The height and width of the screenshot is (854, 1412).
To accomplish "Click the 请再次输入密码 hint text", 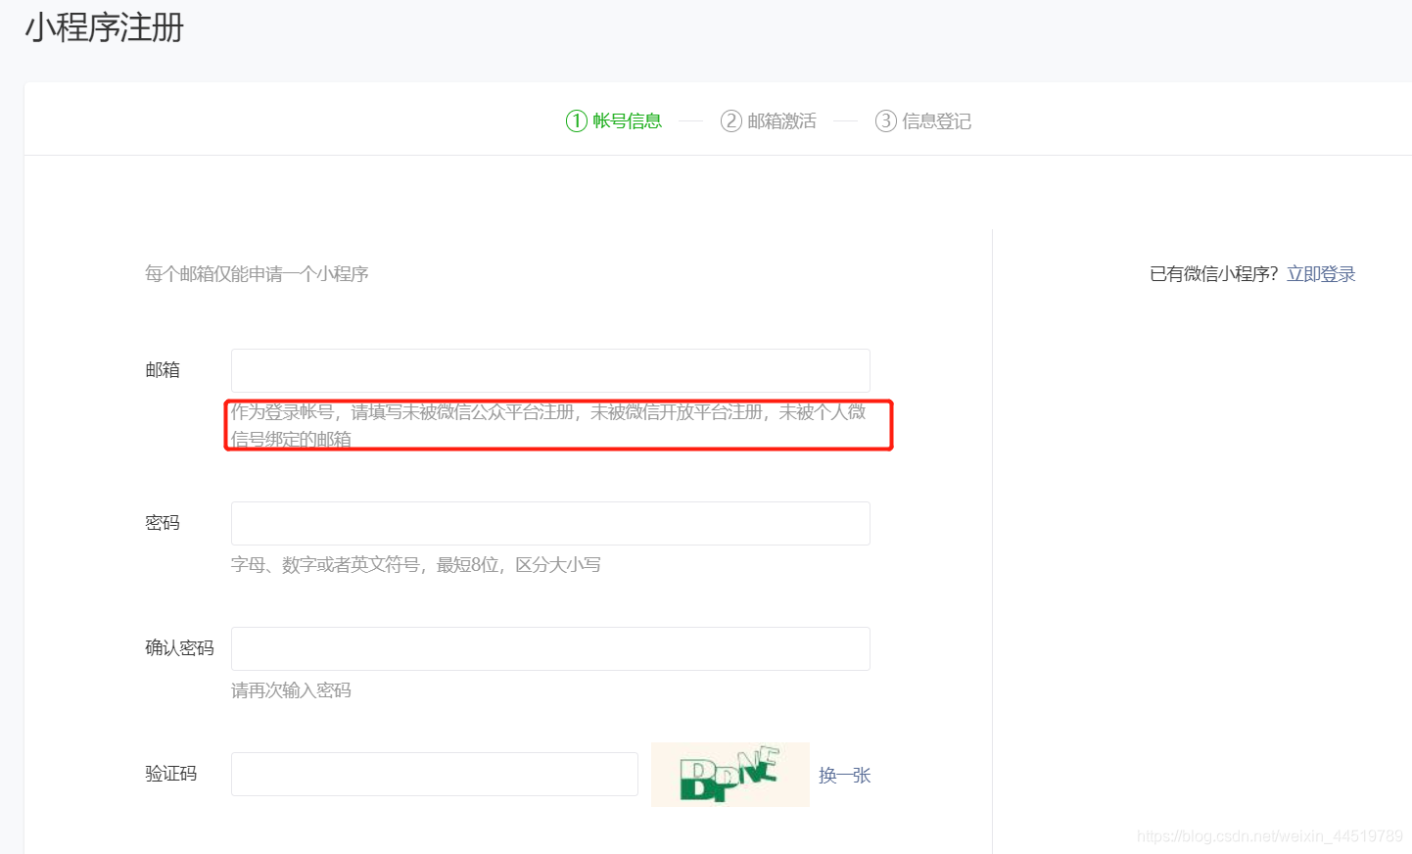I will pyautogui.click(x=293, y=690).
